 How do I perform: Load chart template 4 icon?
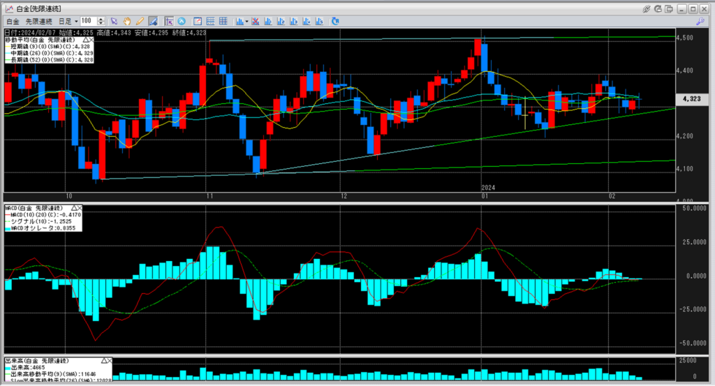(307, 22)
